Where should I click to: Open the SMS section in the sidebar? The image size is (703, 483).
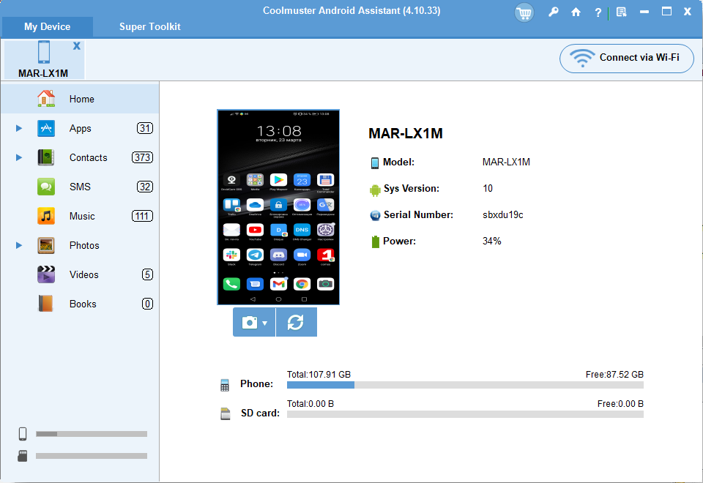pyautogui.click(x=80, y=187)
